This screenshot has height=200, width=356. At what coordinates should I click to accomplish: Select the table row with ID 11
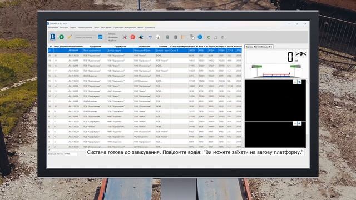pos(145,101)
